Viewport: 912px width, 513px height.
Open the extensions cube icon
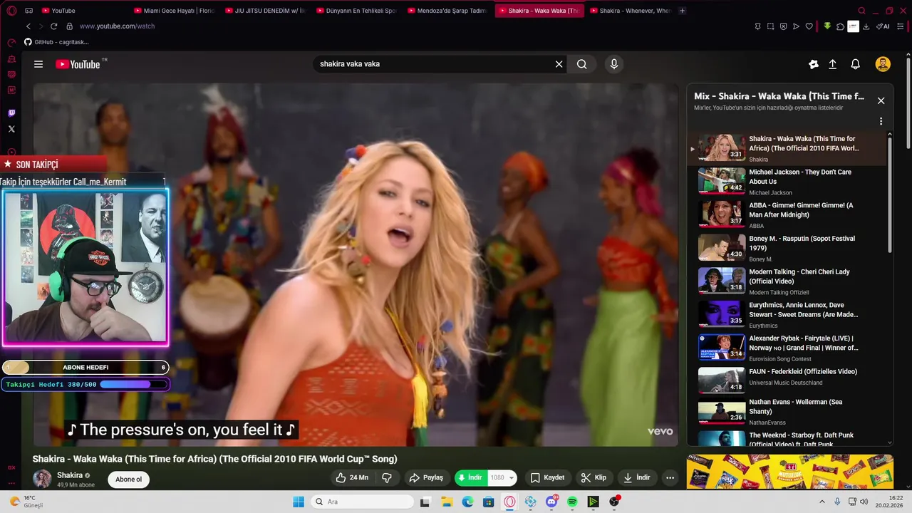pos(840,26)
